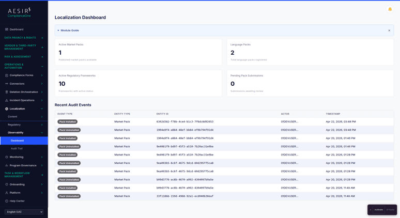Viewport: 400px width, 218px height.
Task: Collapse the Observability submenu chevron
Action: point(42,133)
